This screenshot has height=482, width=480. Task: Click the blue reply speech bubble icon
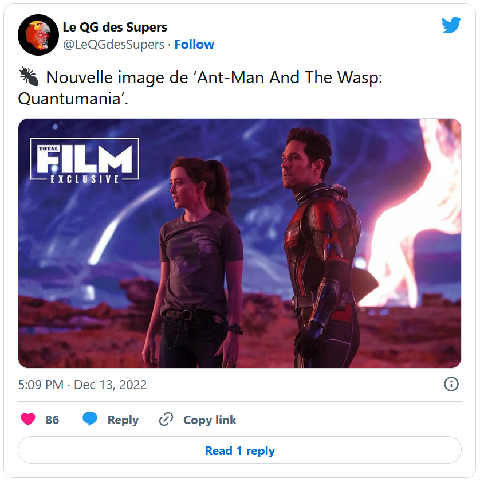tap(90, 420)
